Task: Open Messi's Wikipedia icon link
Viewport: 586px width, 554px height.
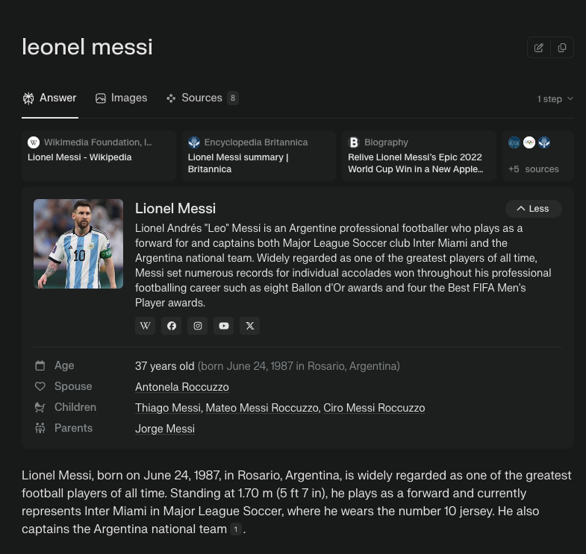Action: [x=145, y=326]
